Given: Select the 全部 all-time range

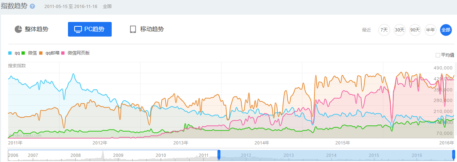Looking at the screenshot, I should (x=446, y=30).
